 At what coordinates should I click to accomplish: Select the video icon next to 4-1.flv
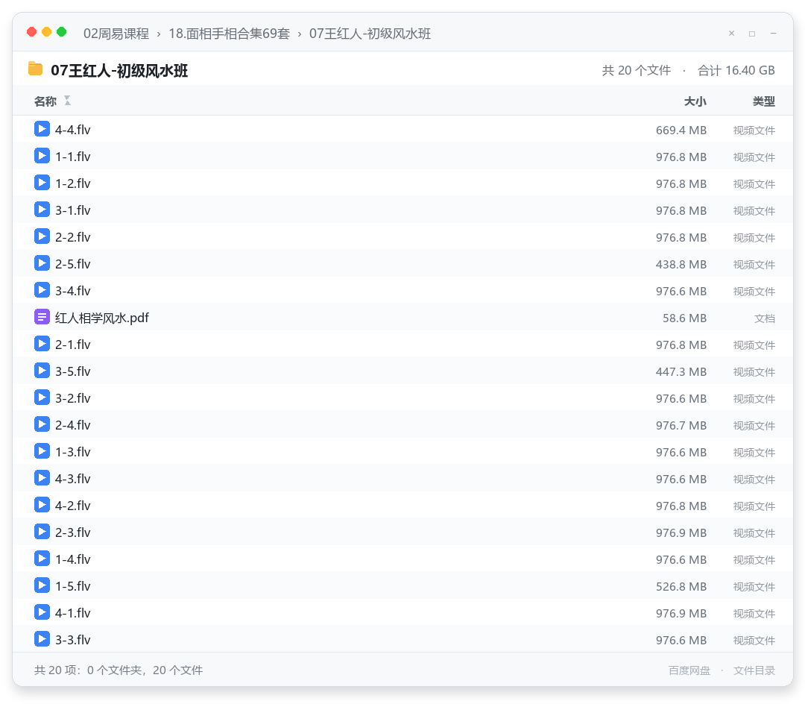[42, 612]
